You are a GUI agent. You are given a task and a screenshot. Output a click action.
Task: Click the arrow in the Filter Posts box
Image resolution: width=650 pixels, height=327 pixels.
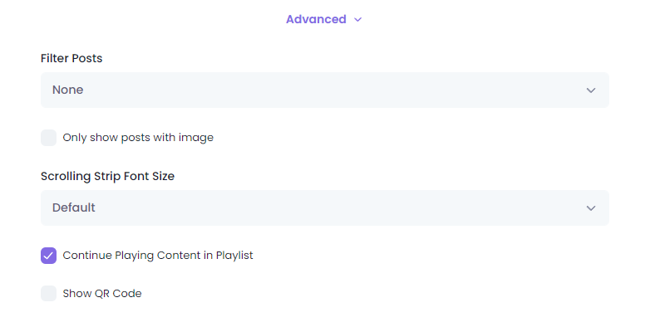pos(591,90)
